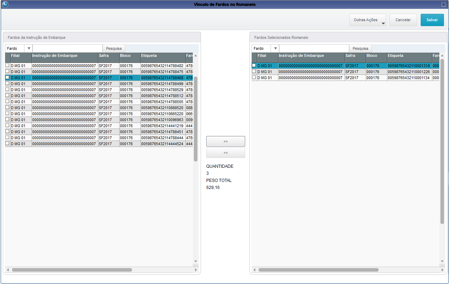Close the Vínculo de Fardos window
The width and height of the screenshot is (450, 284).
click(443, 5)
